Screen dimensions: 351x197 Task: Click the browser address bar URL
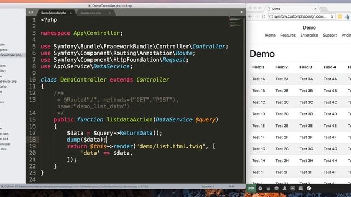click(301, 16)
